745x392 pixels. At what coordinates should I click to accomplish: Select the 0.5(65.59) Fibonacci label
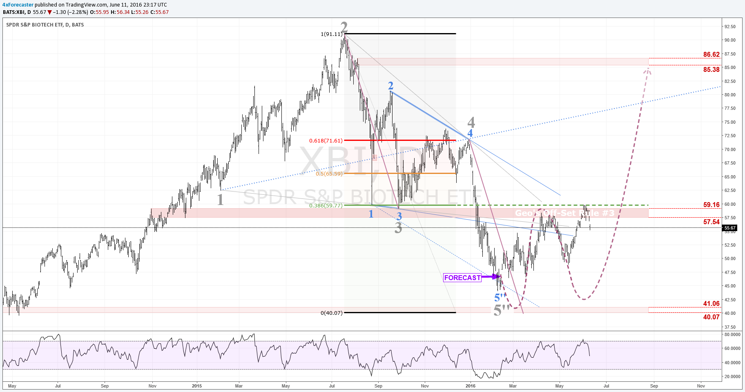[329, 174]
